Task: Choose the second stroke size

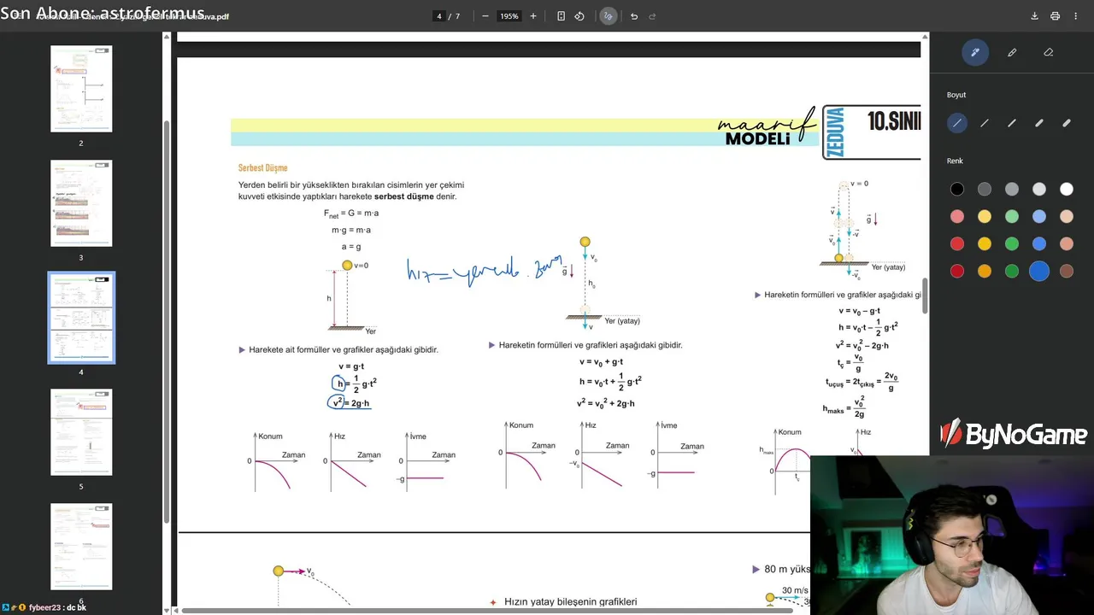Action: pos(985,123)
